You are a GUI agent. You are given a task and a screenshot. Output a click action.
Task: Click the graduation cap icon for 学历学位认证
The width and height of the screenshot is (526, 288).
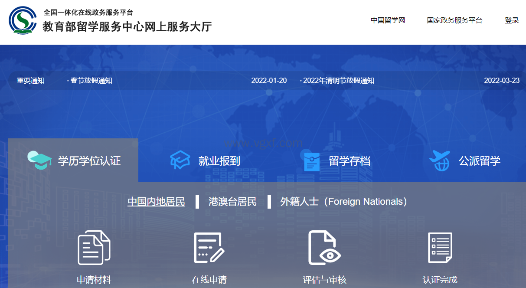(39, 160)
